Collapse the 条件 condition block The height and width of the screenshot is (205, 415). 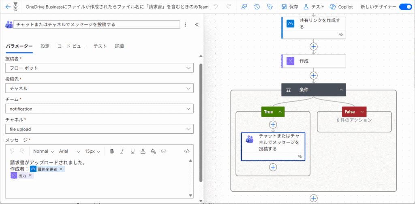(x=341, y=90)
